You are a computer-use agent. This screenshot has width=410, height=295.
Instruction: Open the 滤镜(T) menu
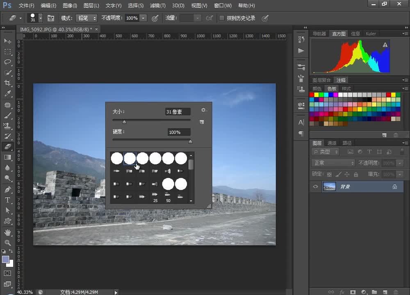point(158,5)
